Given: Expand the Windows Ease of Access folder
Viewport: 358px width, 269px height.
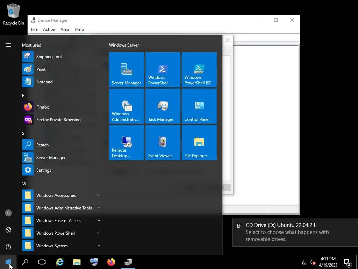Looking at the screenshot, I should [62, 220].
